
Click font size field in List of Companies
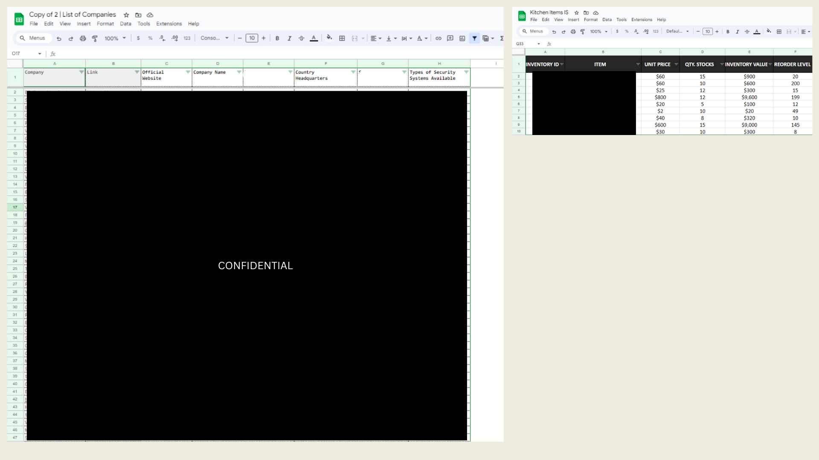point(252,38)
